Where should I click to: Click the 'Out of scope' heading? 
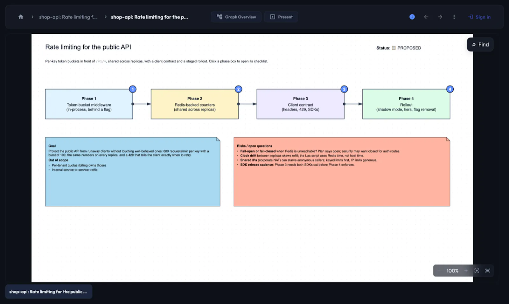58,160
